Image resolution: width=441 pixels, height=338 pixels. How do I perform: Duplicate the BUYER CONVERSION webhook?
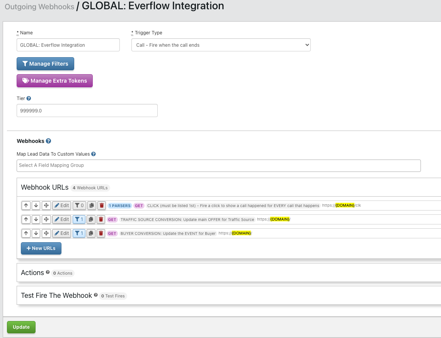pyautogui.click(x=91, y=233)
